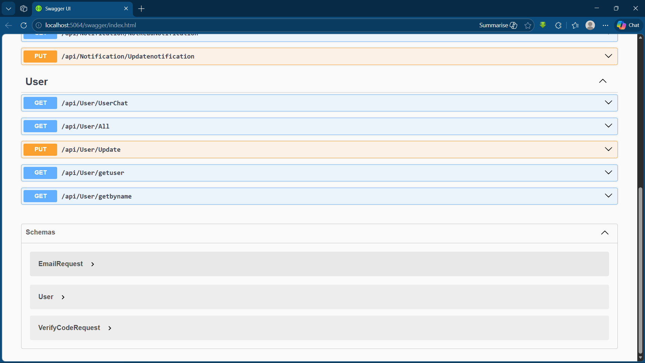This screenshot has width=645, height=363.
Task: Open the green download extension icon
Action: (543, 25)
